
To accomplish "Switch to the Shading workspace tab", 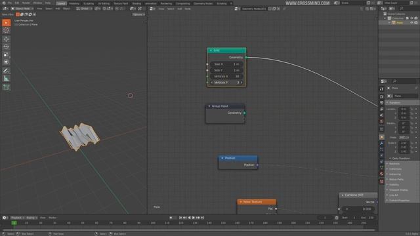I will coord(136,3).
